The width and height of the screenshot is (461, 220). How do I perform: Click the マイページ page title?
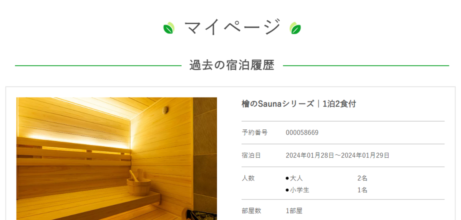(232, 28)
